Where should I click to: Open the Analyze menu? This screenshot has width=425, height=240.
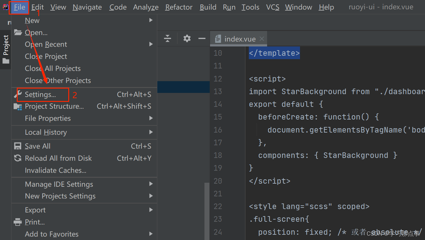(x=146, y=7)
